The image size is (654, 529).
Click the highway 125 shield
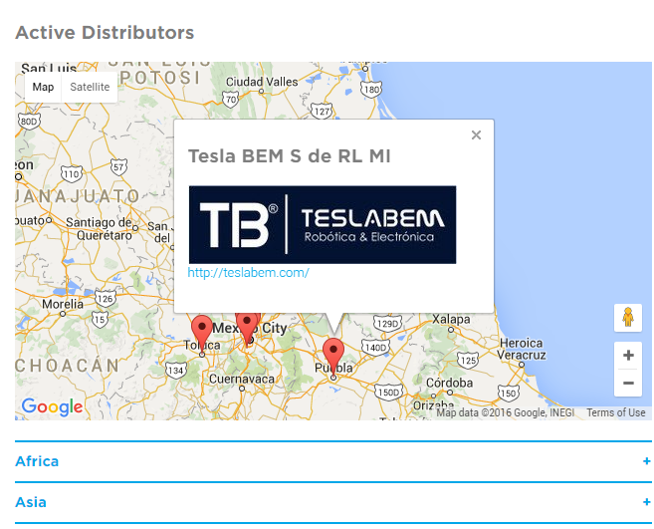click(468, 360)
